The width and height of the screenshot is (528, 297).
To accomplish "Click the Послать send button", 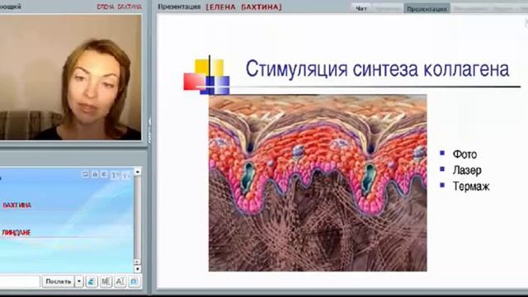I will pos(59,281).
